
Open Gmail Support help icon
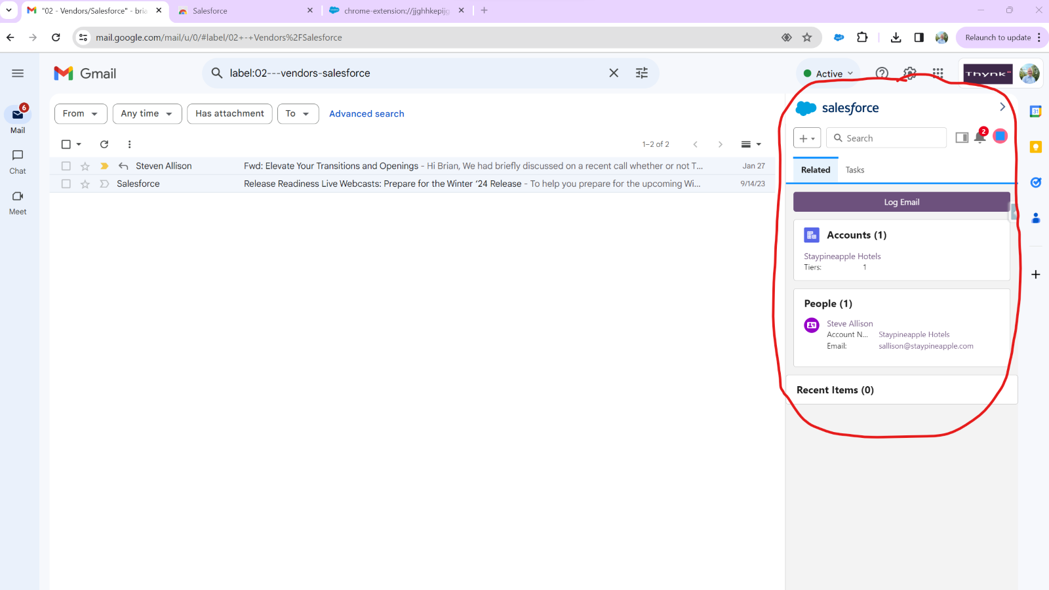coord(882,73)
